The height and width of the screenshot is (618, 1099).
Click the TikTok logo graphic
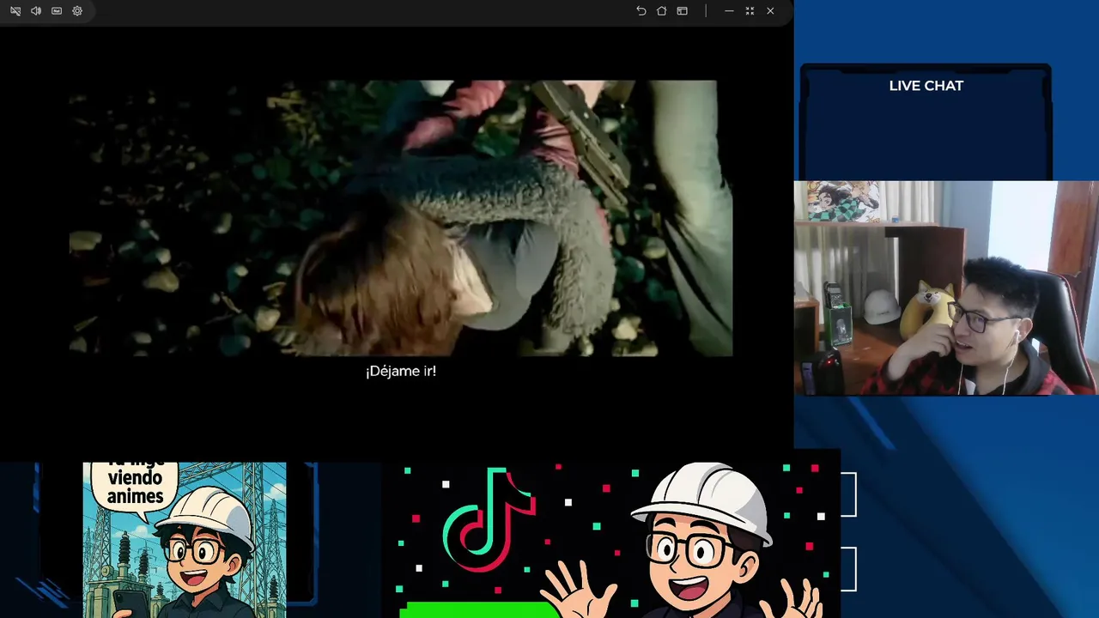pos(489,520)
